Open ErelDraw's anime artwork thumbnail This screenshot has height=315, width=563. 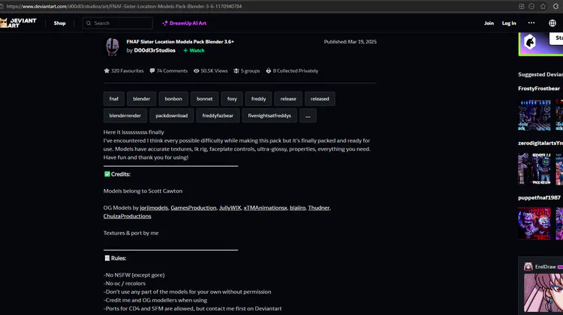[543, 292]
